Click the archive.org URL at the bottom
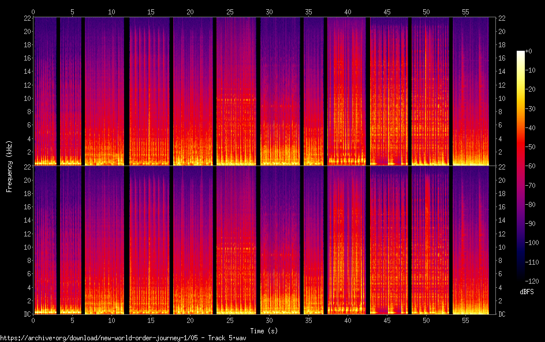This screenshot has width=545, height=342. (123, 338)
